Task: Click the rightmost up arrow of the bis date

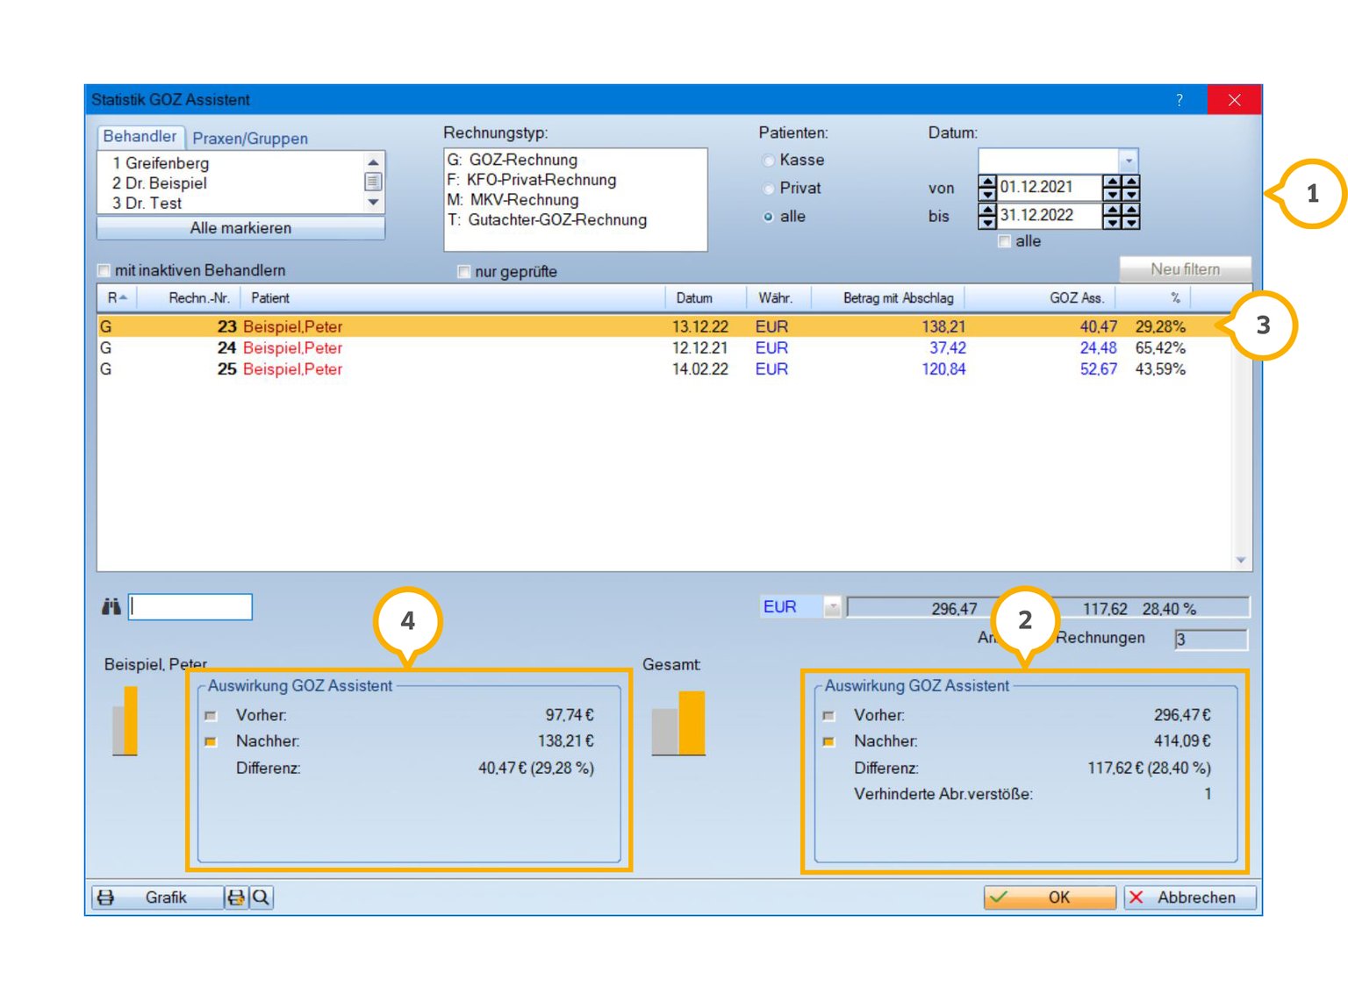Action: pyautogui.click(x=1131, y=210)
